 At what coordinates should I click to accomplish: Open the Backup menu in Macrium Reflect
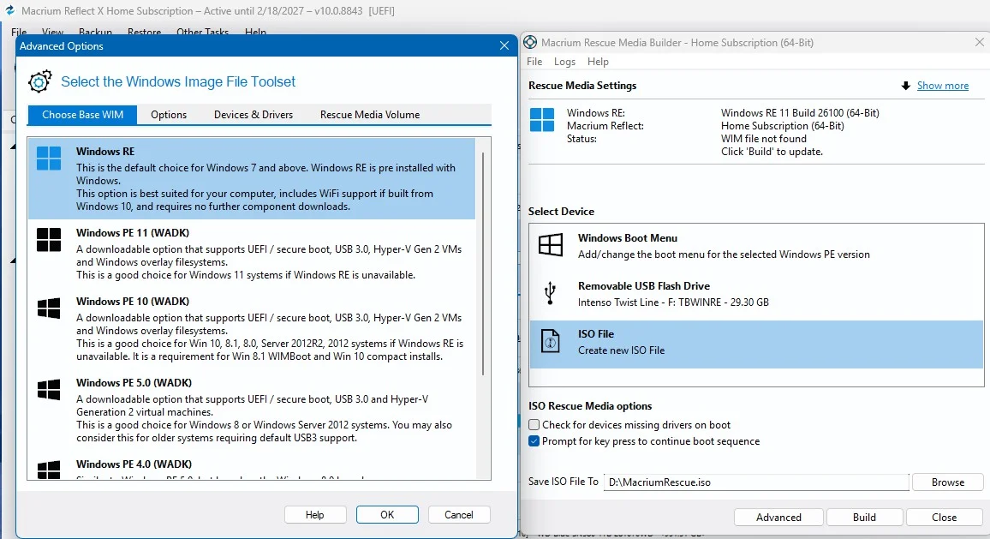95,32
